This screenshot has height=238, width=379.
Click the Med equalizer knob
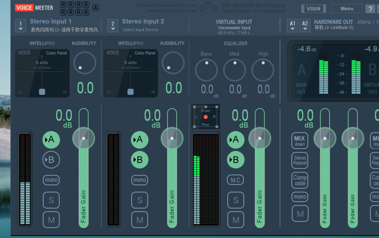235,70
